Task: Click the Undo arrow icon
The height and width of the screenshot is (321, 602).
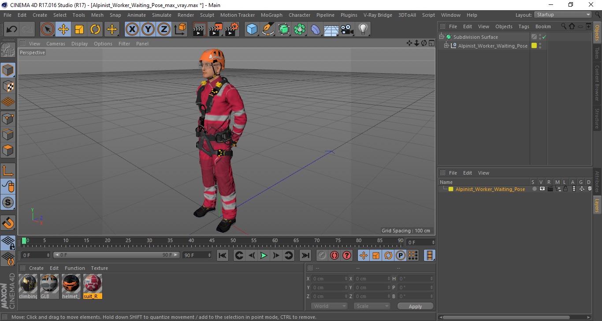Action: click(11, 30)
